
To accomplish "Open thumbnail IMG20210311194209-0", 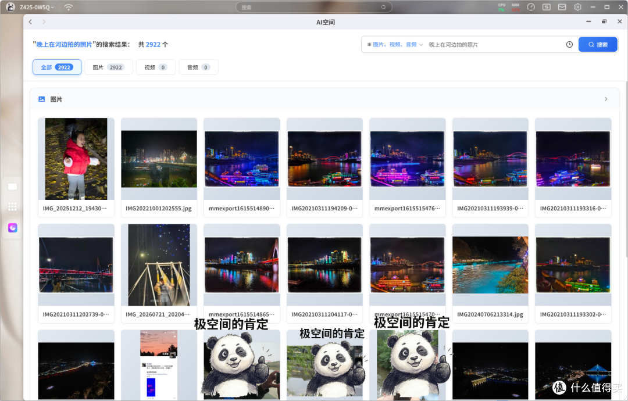I will click(x=324, y=159).
